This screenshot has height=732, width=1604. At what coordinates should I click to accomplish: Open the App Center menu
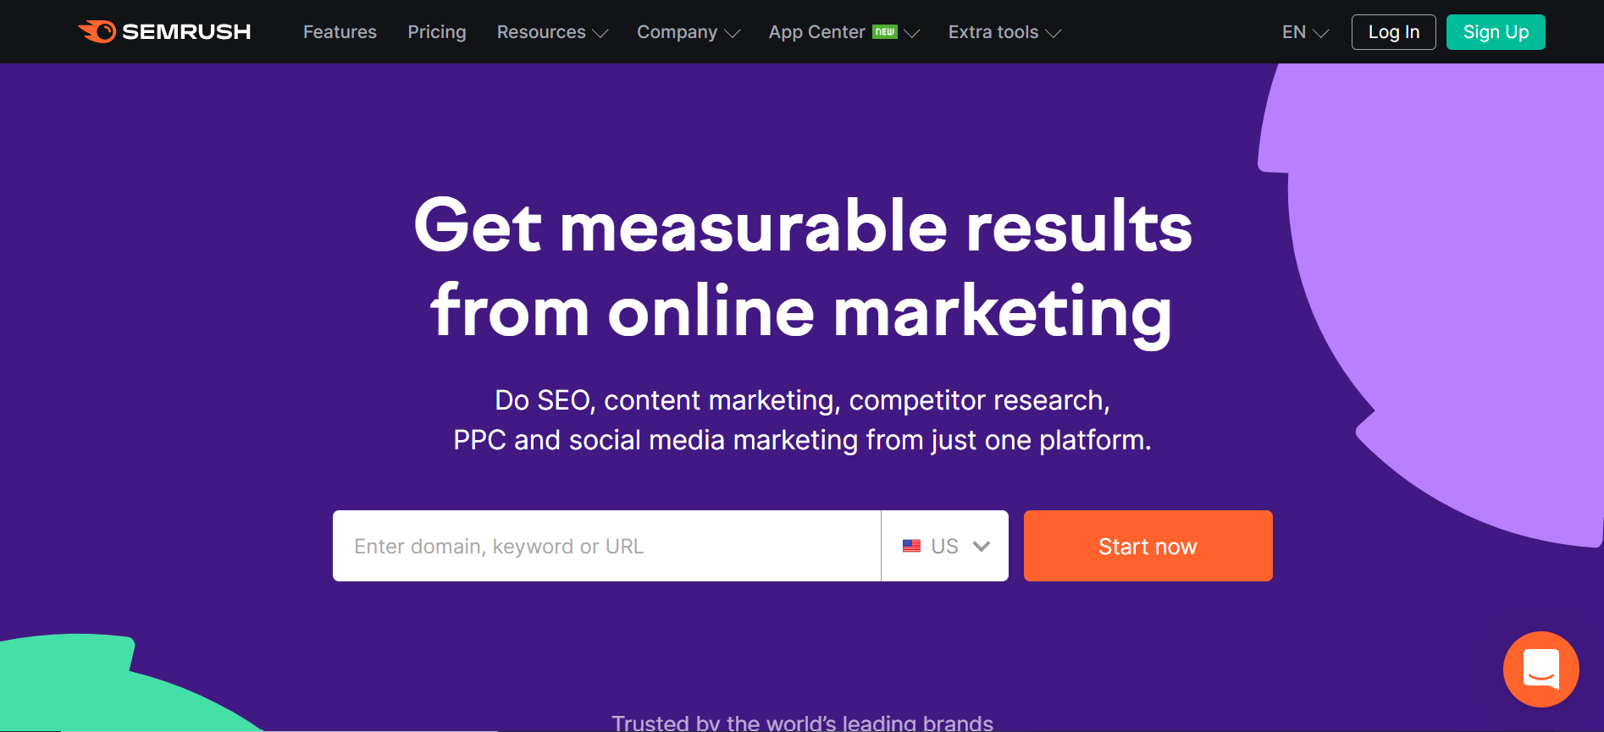coord(816,32)
